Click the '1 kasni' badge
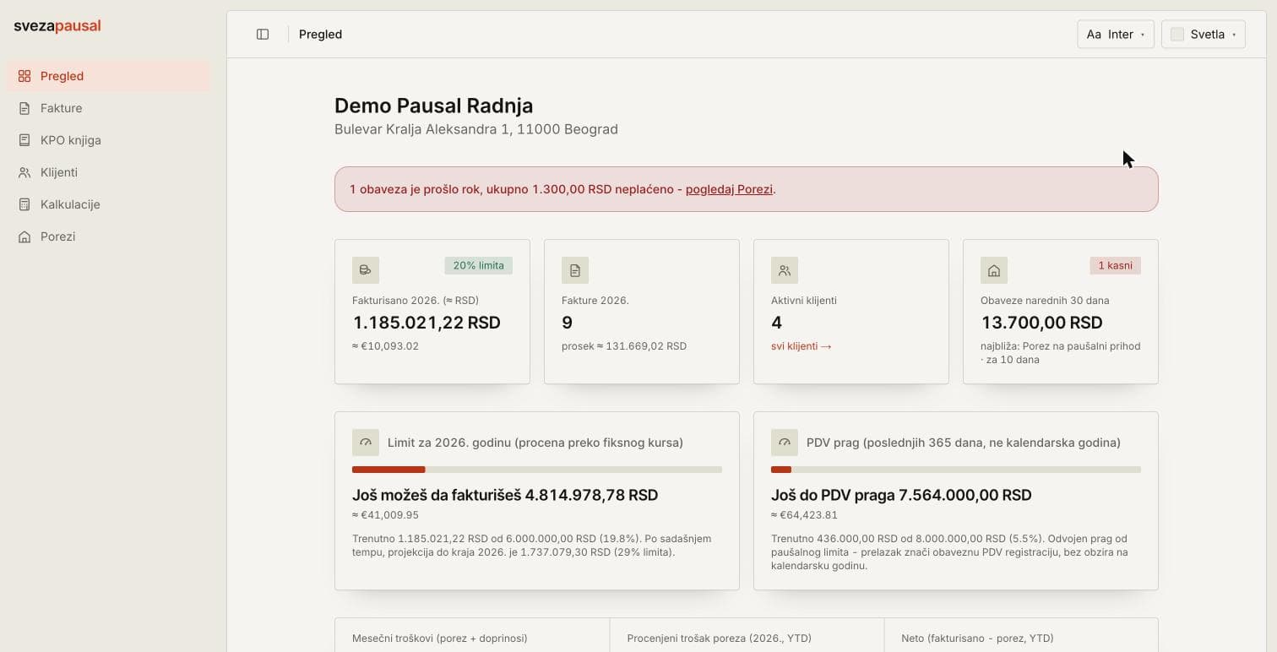 pyautogui.click(x=1116, y=265)
